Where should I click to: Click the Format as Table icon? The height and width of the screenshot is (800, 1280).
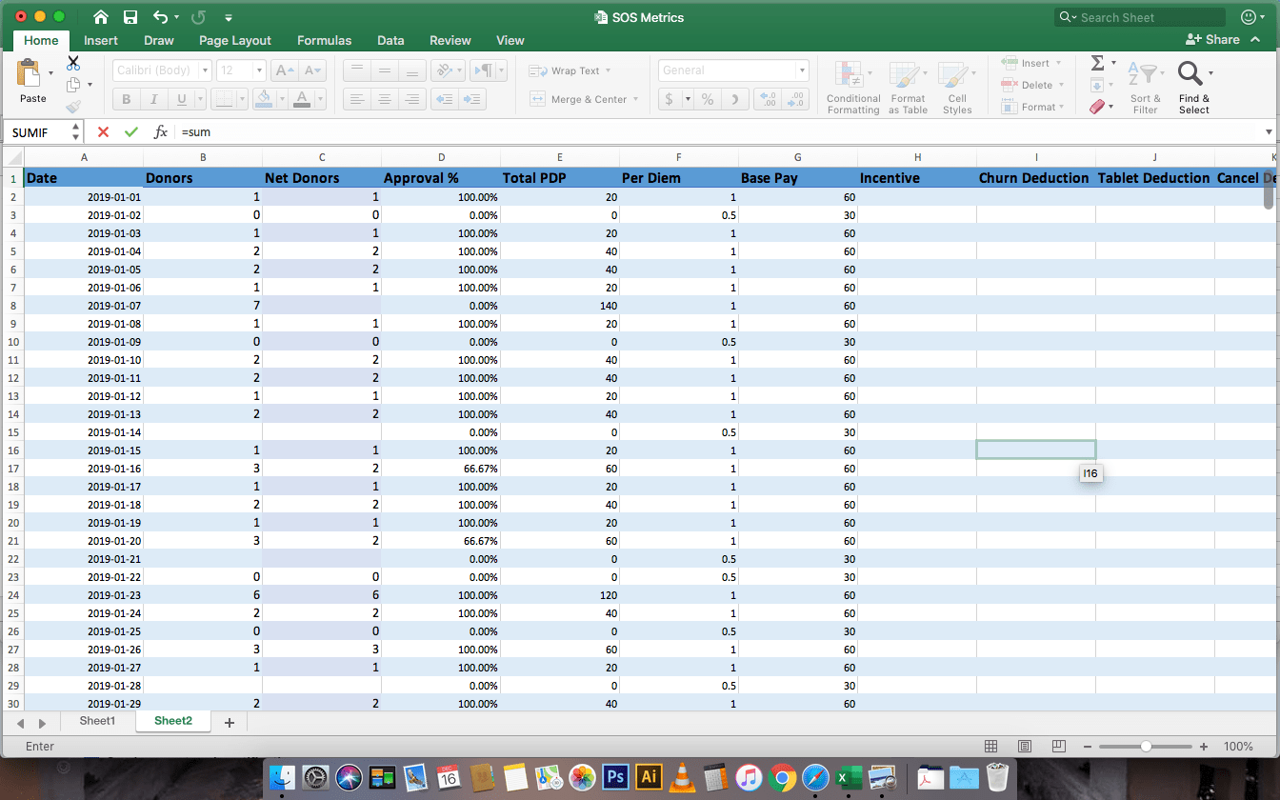coord(906,76)
